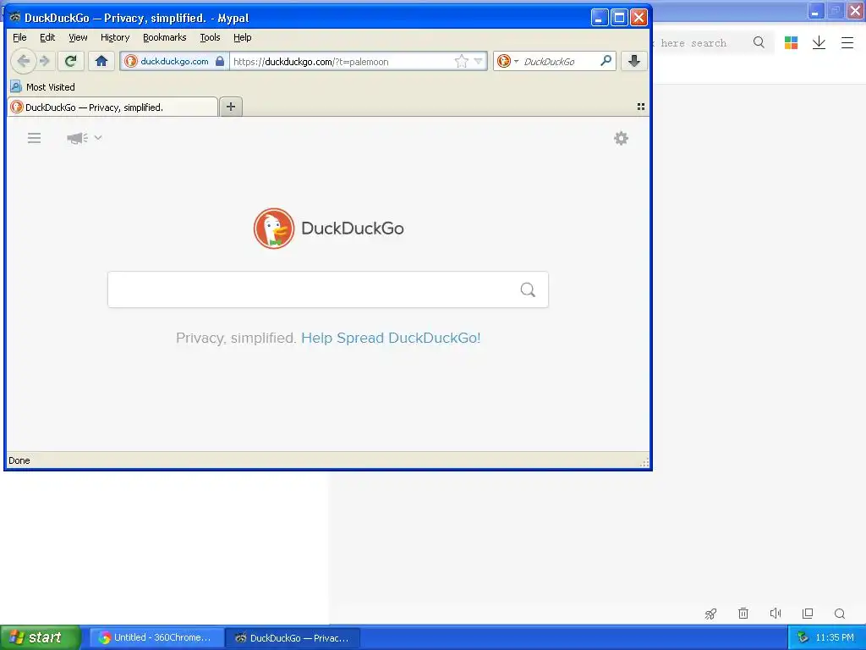Open the Help menu

tap(243, 37)
